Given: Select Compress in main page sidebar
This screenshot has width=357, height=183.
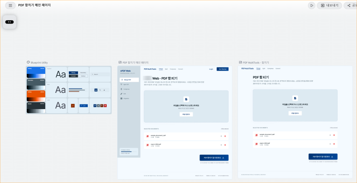Looking at the screenshot, I should pyautogui.click(x=129, y=89).
